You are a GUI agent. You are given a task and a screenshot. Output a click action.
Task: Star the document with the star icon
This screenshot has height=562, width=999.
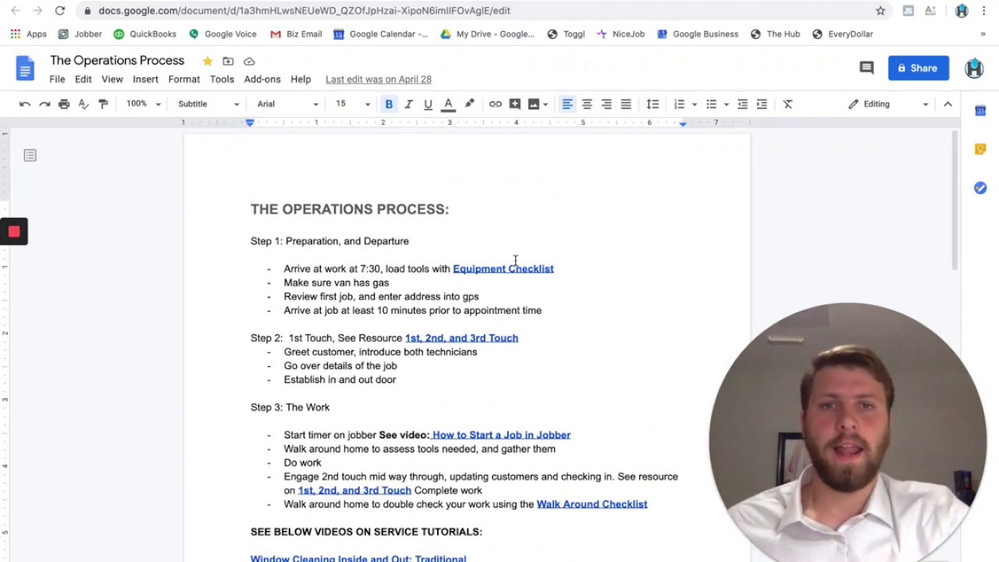click(207, 61)
